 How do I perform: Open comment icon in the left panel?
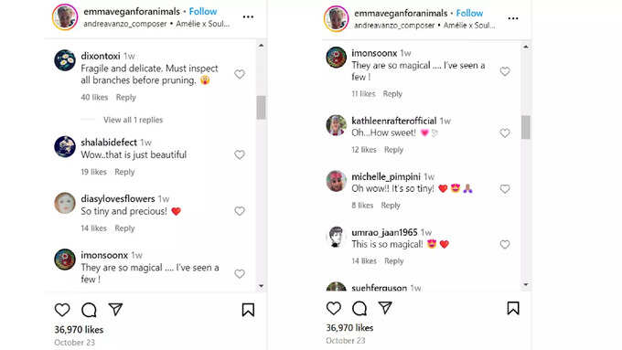click(x=89, y=310)
